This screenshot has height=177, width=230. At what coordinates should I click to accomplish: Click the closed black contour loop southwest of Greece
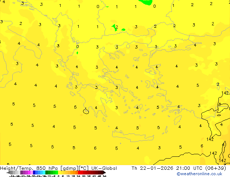(x=86, y=111)
